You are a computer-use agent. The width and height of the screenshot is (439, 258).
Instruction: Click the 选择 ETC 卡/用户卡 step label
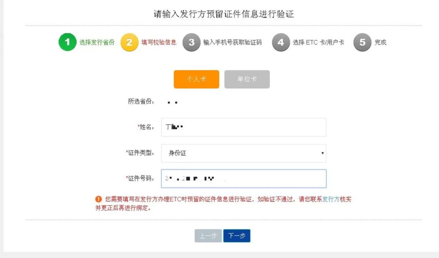click(x=318, y=42)
